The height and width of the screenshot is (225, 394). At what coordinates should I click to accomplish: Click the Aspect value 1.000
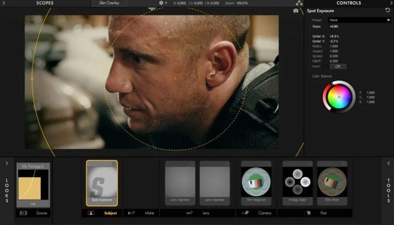[x=334, y=51]
